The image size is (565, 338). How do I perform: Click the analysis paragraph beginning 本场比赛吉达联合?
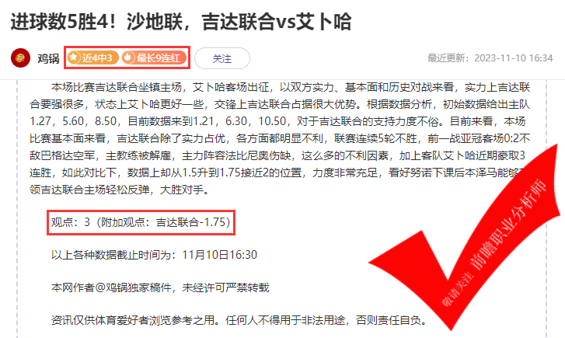pyautogui.click(x=280, y=138)
